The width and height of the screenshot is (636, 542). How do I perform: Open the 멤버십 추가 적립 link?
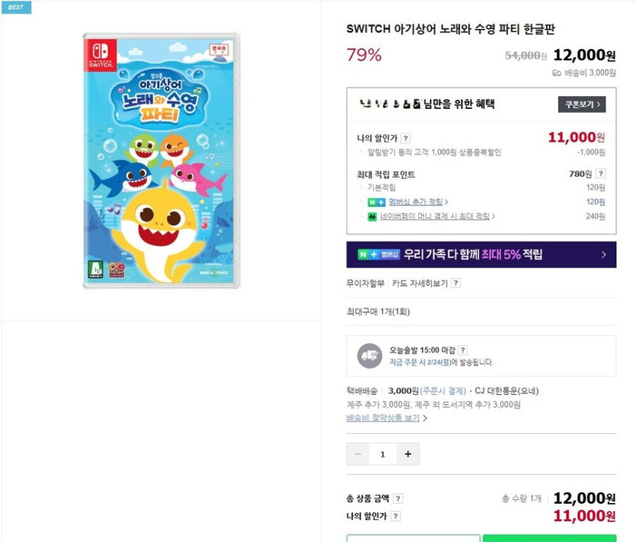tap(416, 202)
